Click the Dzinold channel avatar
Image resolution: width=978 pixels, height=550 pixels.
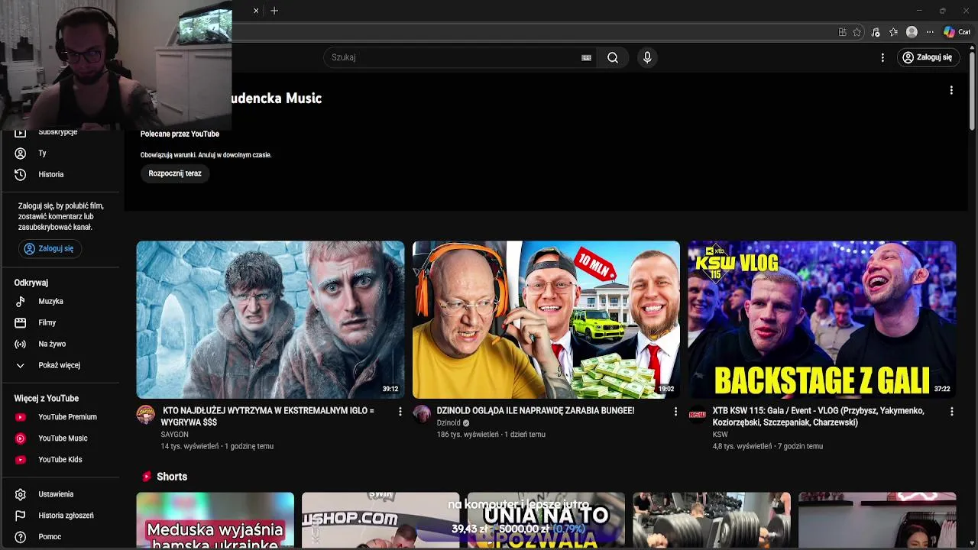(422, 415)
